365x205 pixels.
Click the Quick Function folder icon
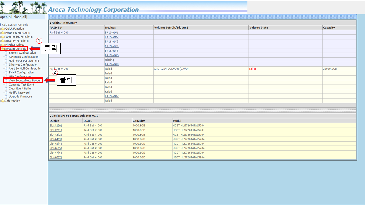[x=3, y=29]
